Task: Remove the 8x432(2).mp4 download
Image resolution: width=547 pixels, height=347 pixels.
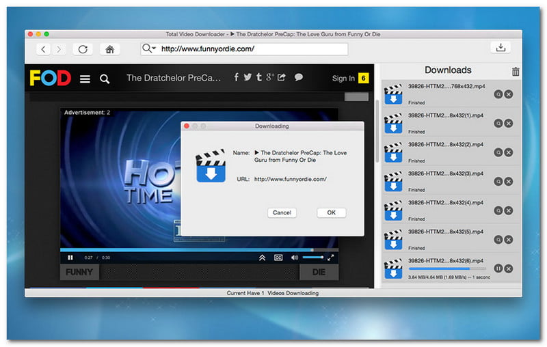Action: click(x=509, y=152)
